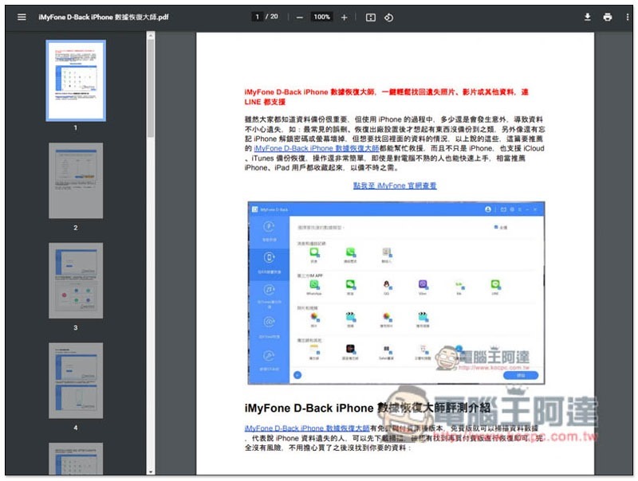Viewport: 638px width, 481px height.
Task: Click the fit to page icon
Action: click(x=371, y=18)
